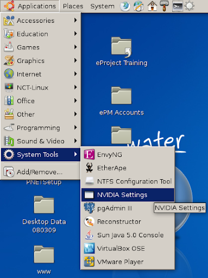Click the Games joystick icon
Image resolution: width=208 pixels, height=278 pixels.
9,47
